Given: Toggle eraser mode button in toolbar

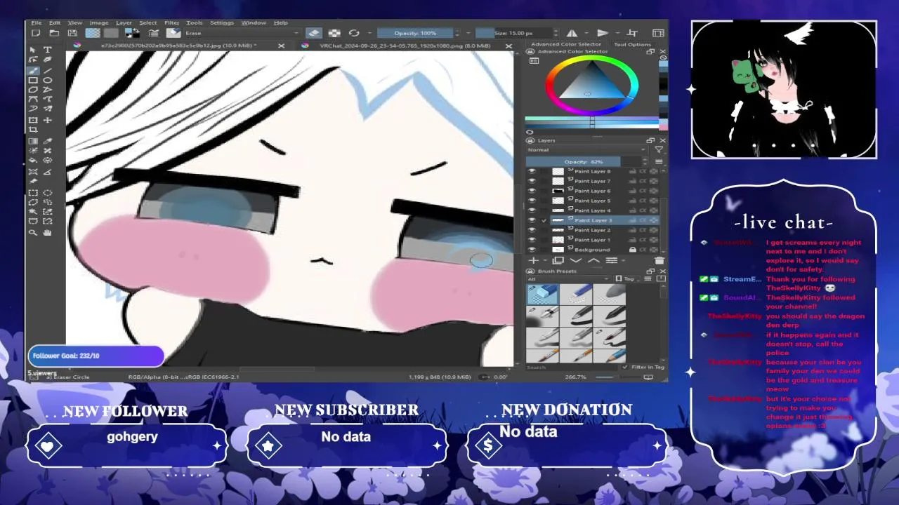Looking at the screenshot, I should pyautogui.click(x=314, y=33).
